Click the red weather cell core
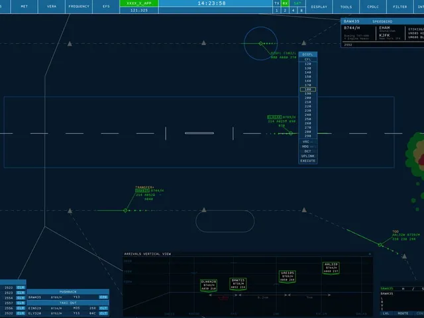Image resolution: width=424 pixels, height=318 pixels. click(x=421, y=159)
